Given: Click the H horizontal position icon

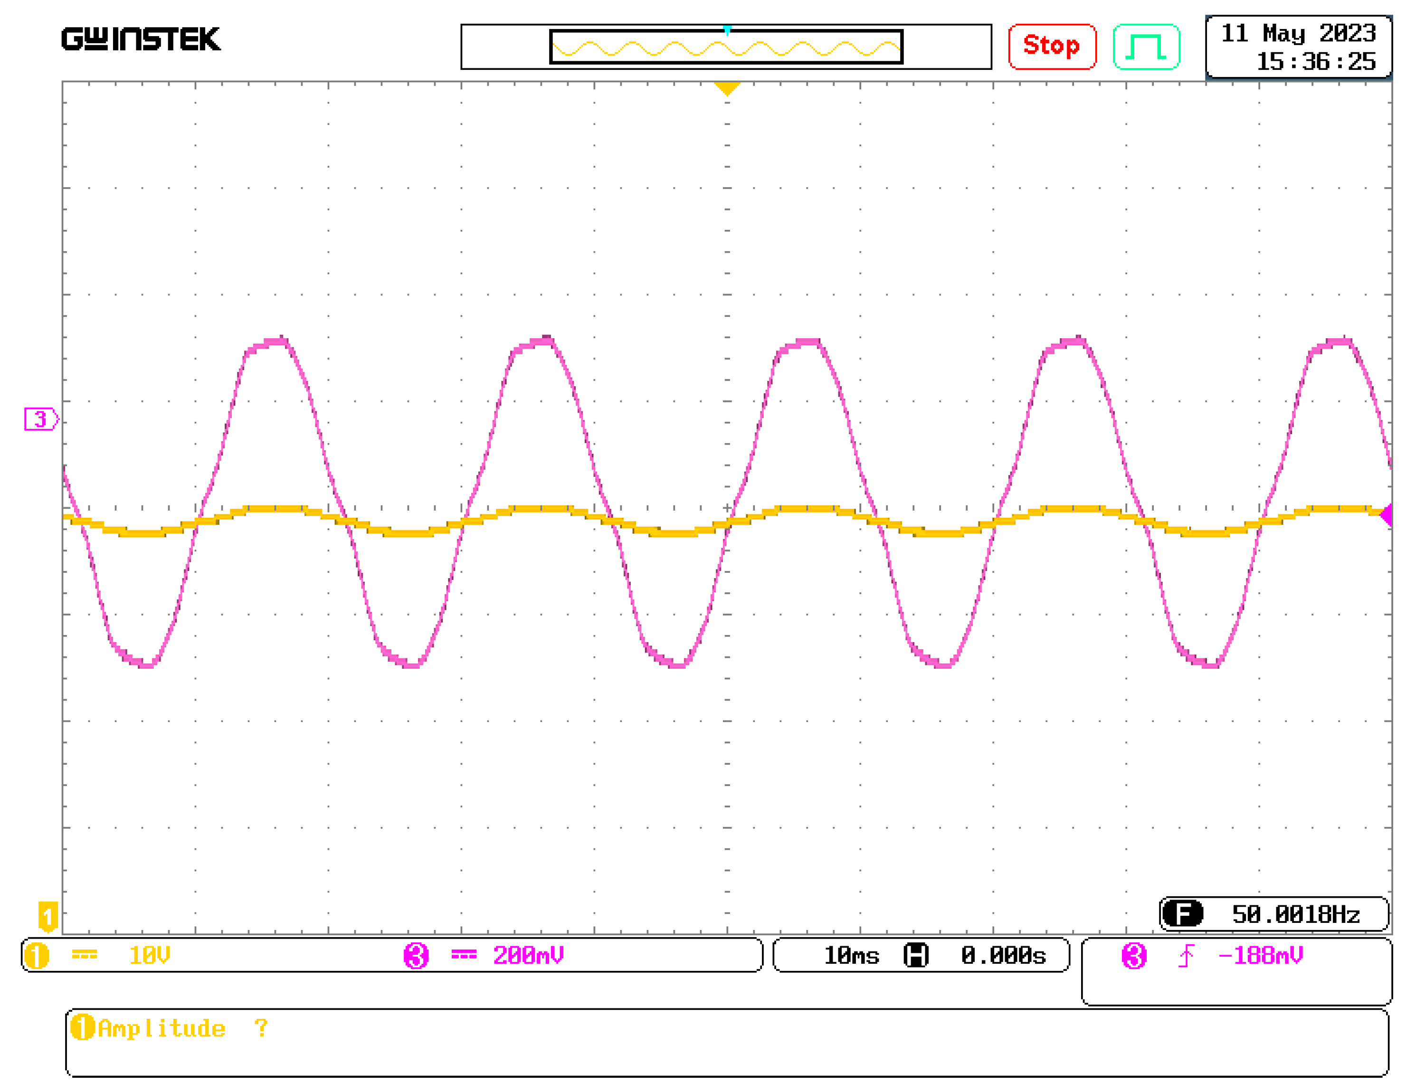Looking at the screenshot, I should [x=915, y=956].
